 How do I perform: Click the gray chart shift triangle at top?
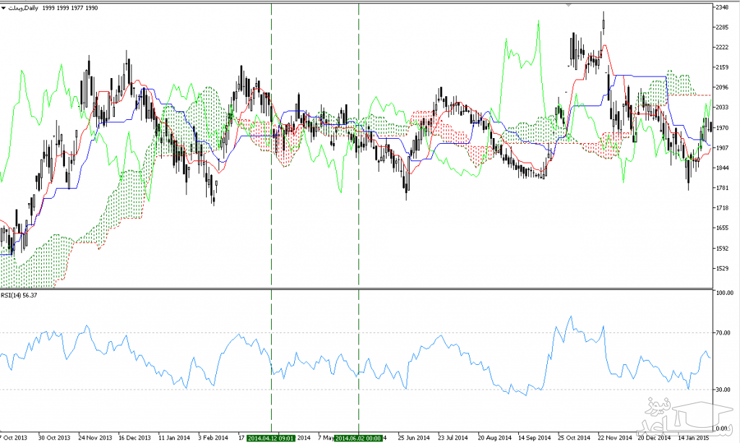(x=570, y=5)
